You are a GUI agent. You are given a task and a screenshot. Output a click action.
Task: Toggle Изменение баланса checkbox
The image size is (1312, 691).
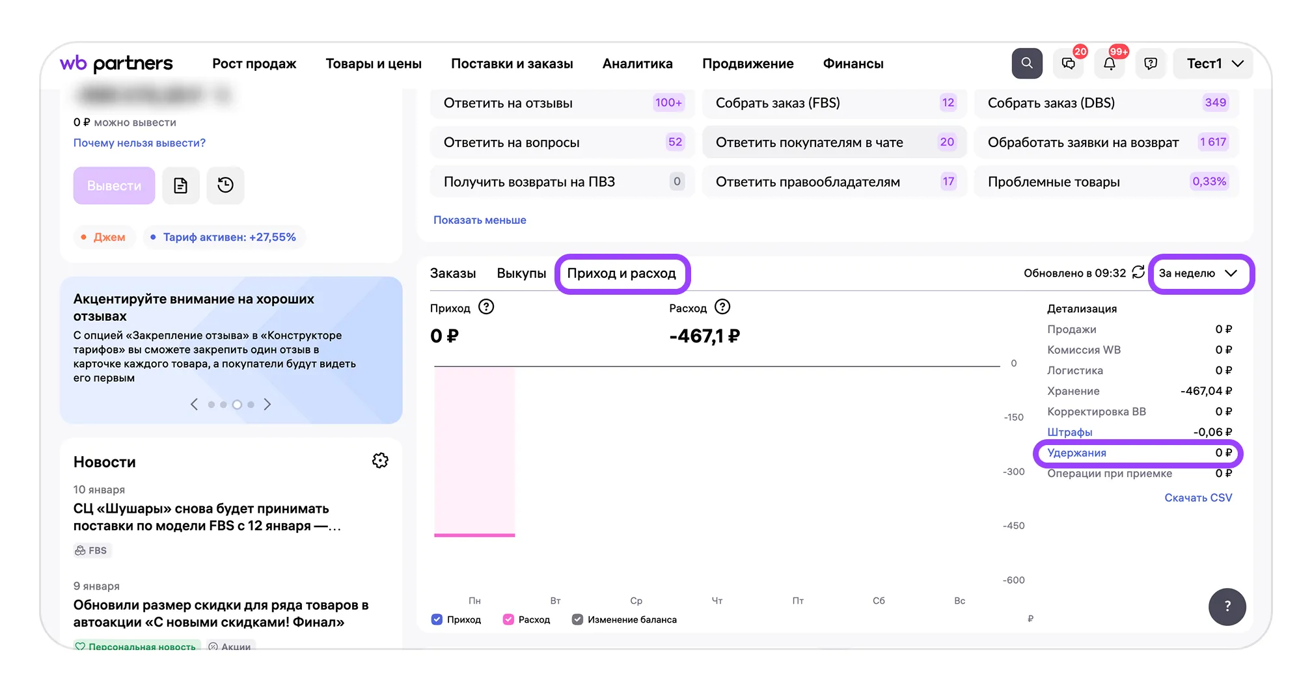click(x=577, y=619)
